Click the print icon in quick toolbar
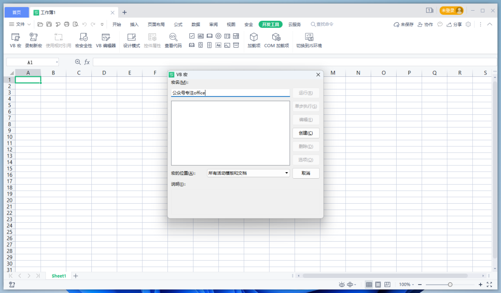 click(66, 24)
